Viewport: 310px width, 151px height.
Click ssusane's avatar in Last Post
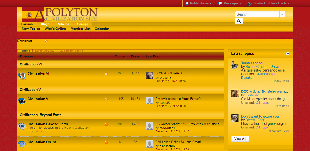(150, 75)
